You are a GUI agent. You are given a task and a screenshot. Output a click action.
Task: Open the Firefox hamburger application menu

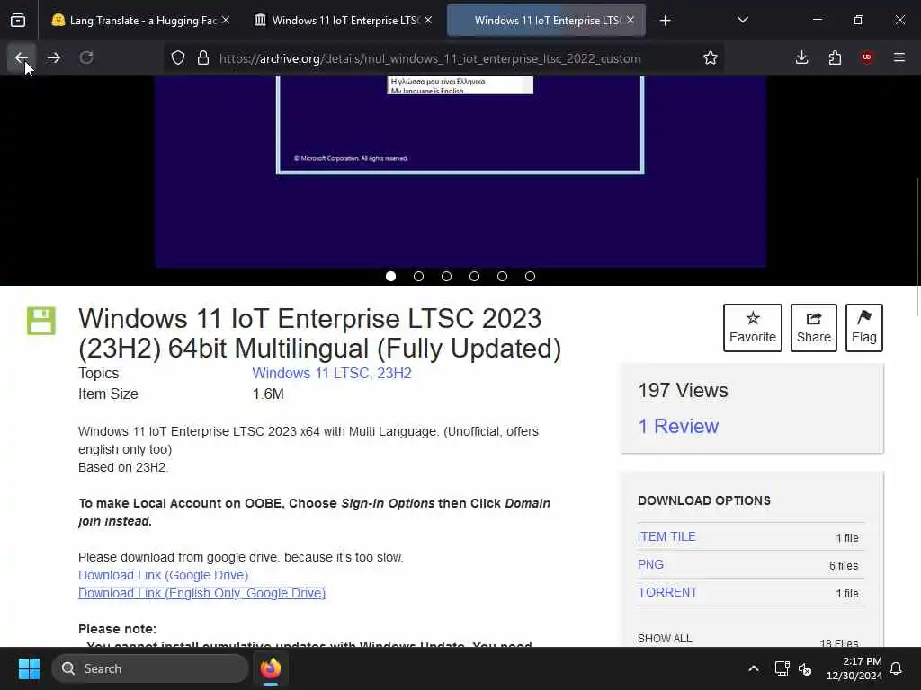(x=899, y=57)
